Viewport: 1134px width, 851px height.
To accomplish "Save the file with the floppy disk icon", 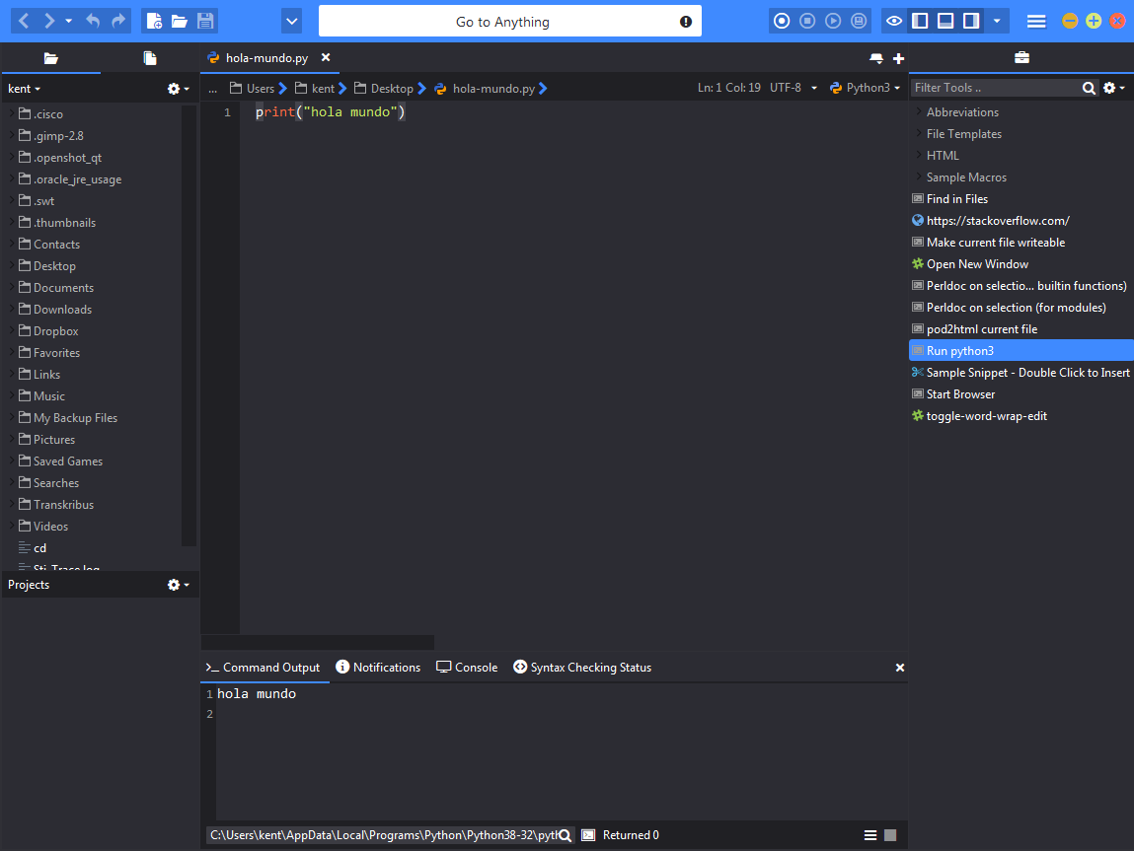I will point(205,21).
